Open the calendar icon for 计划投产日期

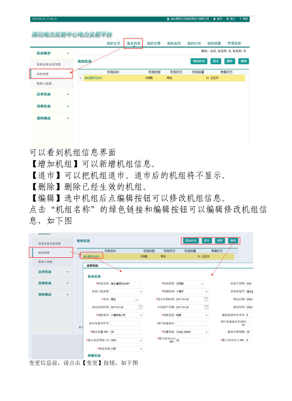tap(206, 307)
